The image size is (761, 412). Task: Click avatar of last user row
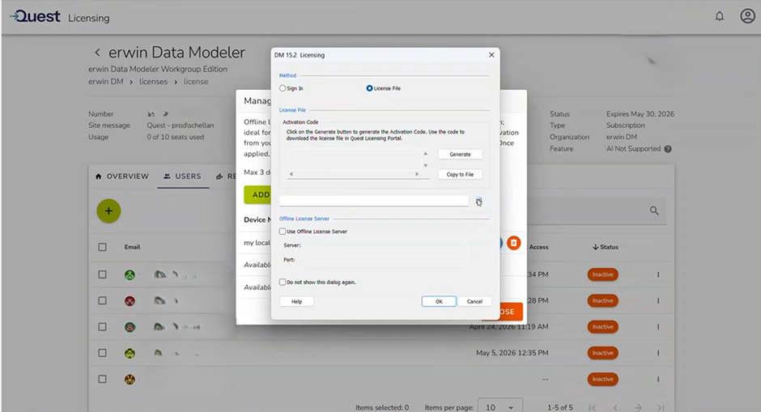pos(130,380)
